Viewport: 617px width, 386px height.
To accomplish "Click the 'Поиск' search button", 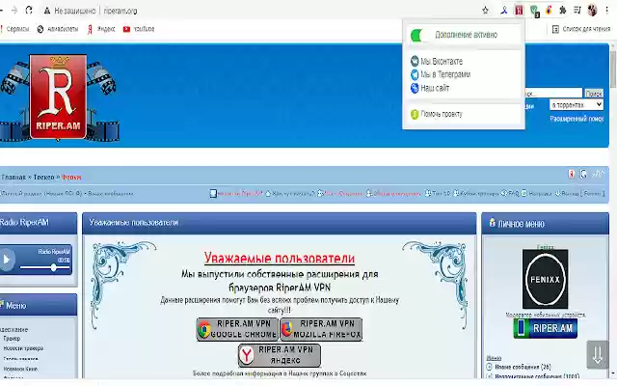I will 594,94.
